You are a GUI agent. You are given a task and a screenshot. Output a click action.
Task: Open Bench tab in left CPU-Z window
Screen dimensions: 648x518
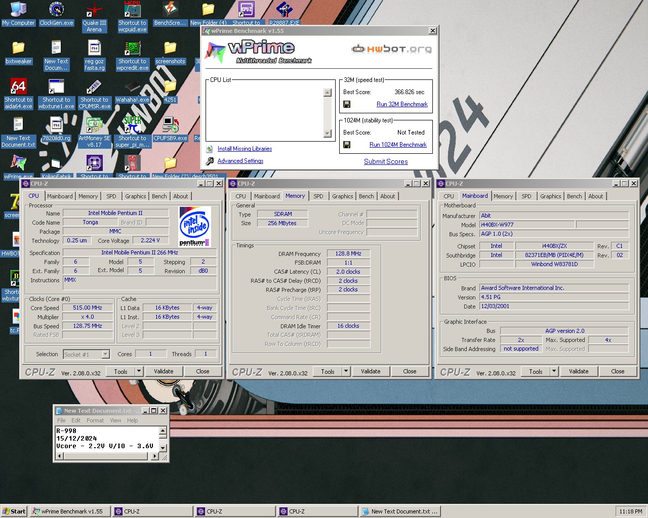coord(159,196)
